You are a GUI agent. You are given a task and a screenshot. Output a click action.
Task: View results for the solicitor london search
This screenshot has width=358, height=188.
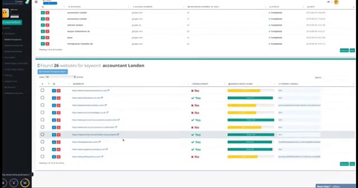[x=43, y=25]
